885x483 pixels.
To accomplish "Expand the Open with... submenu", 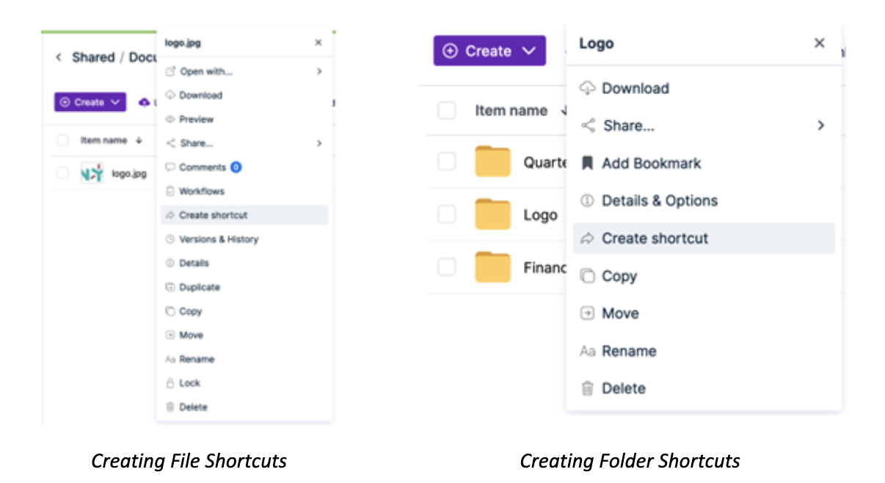I will 318,71.
